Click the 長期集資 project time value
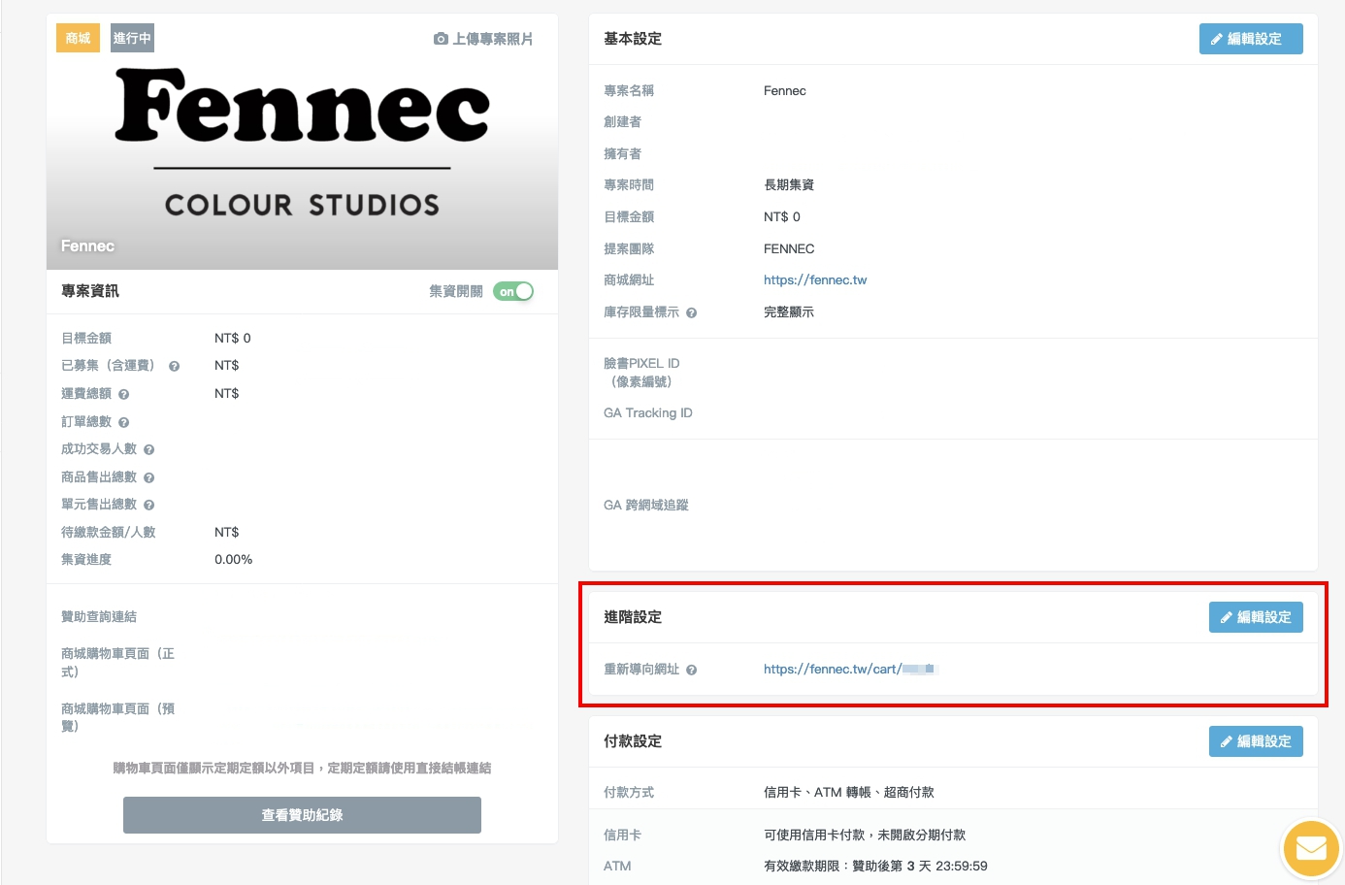Image resolution: width=1345 pixels, height=885 pixels. [x=789, y=185]
